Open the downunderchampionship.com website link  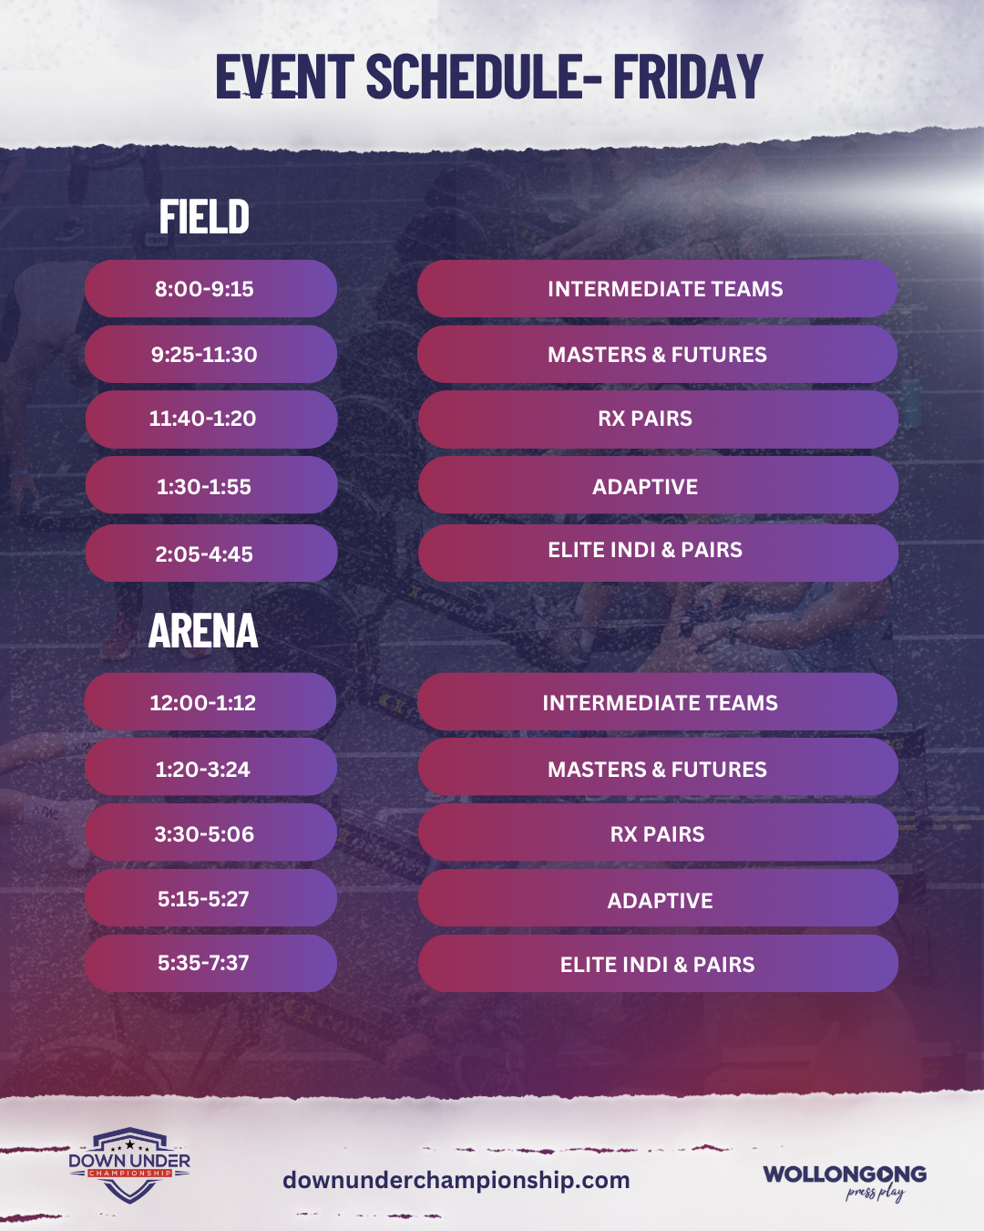point(456,1180)
